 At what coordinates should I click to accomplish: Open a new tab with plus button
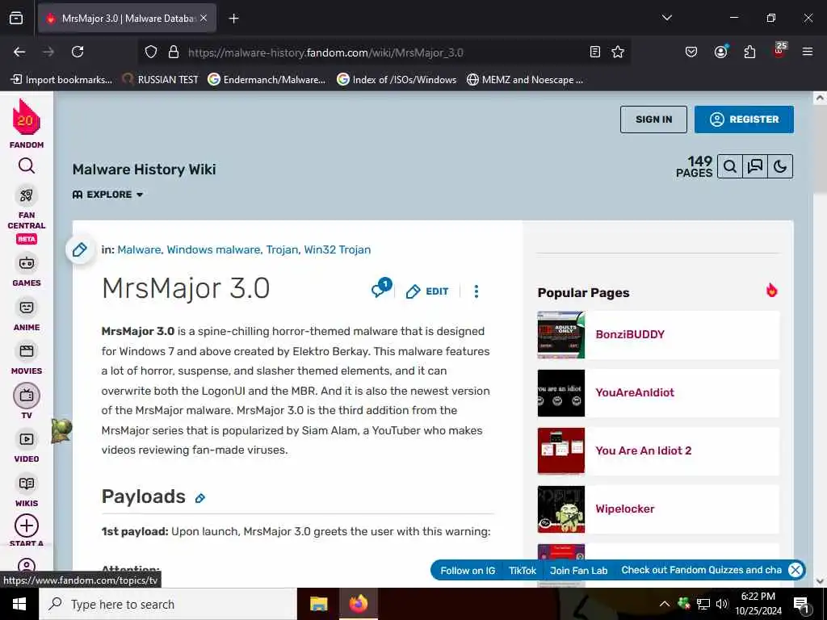pyautogui.click(x=233, y=19)
